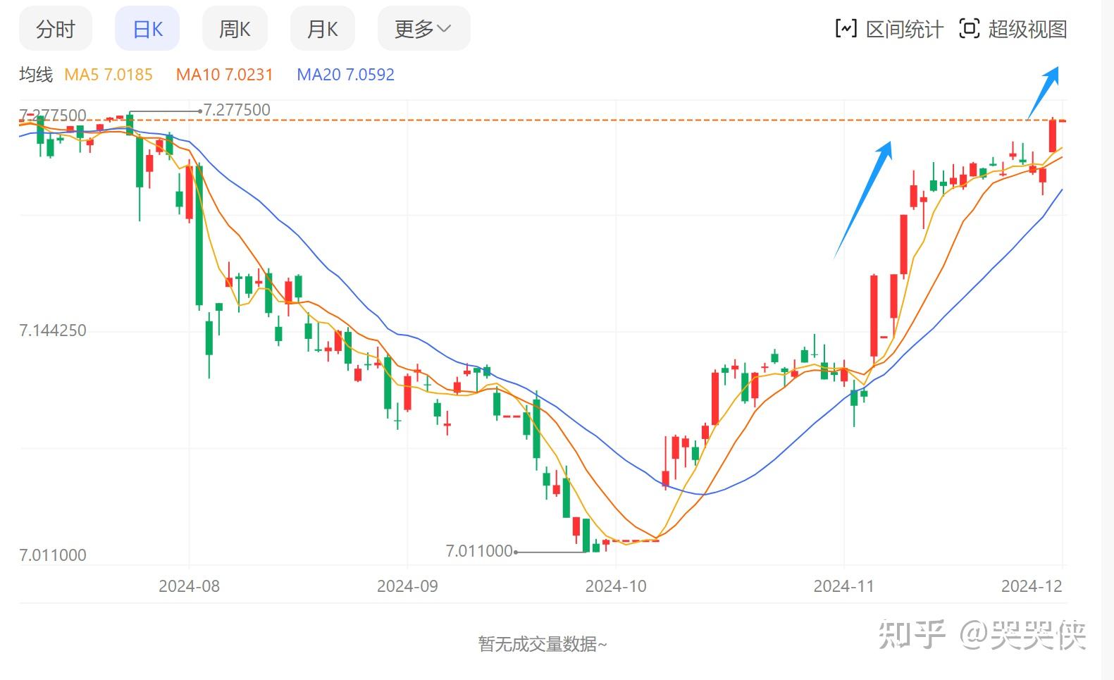The image size is (1114, 680).
Task: Click the 7.277500 high price annotation
Action: (237, 110)
